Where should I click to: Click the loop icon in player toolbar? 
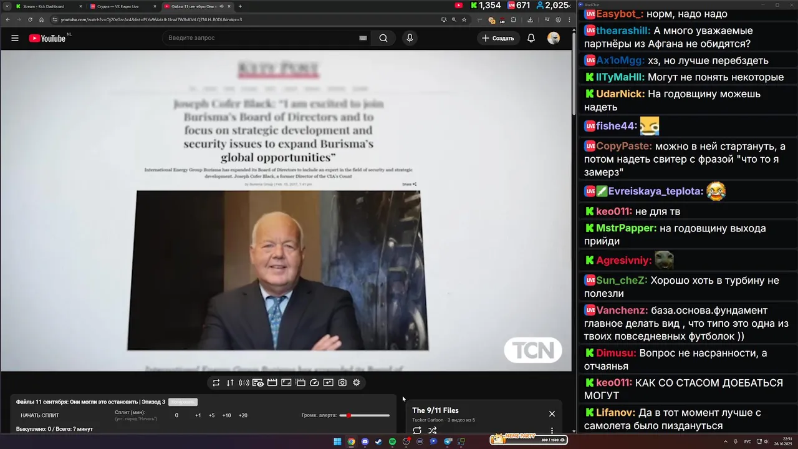point(216,383)
